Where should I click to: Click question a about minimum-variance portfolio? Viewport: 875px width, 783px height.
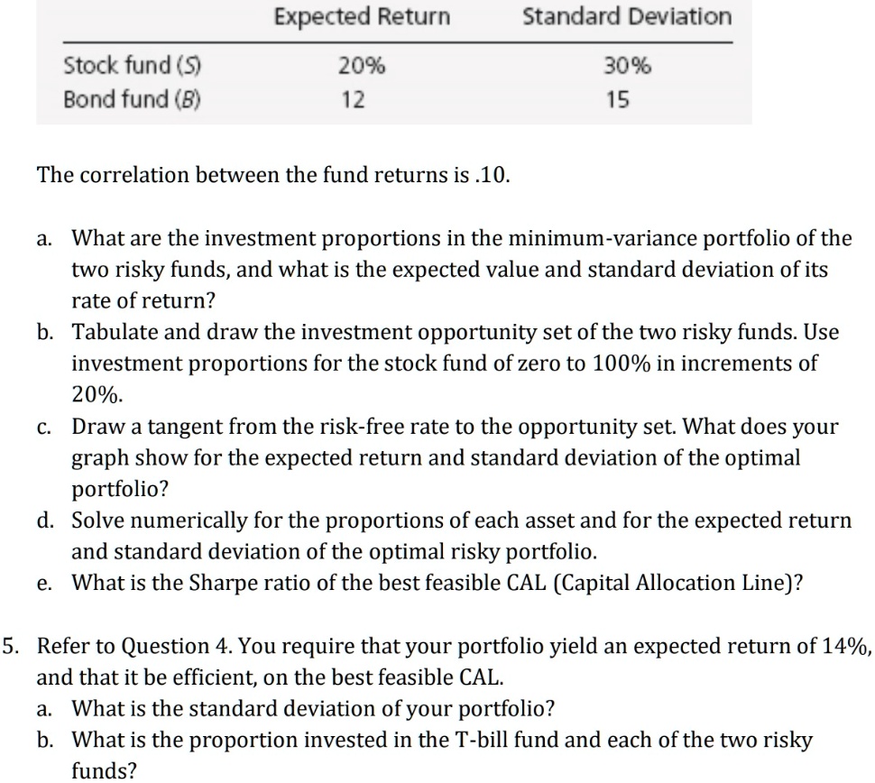[x=445, y=270]
